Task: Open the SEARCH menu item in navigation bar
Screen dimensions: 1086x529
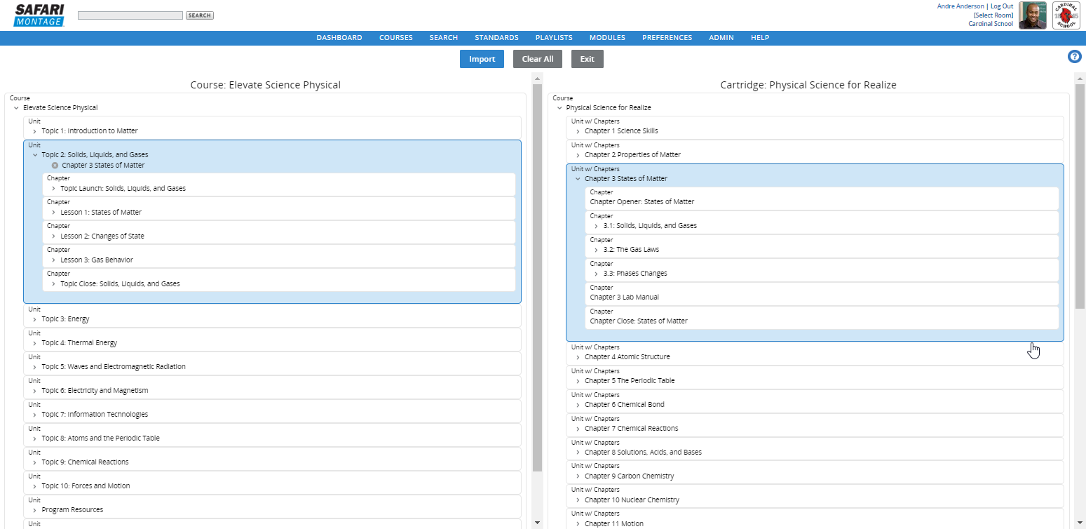Action: [x=444, y=38]
